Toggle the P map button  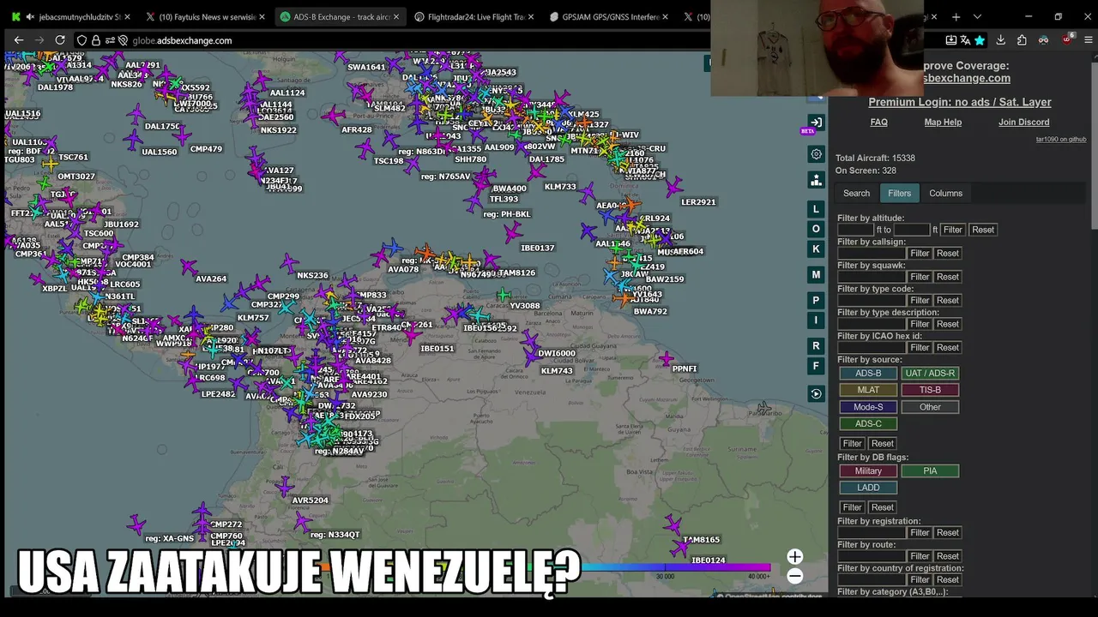point(816,301)
